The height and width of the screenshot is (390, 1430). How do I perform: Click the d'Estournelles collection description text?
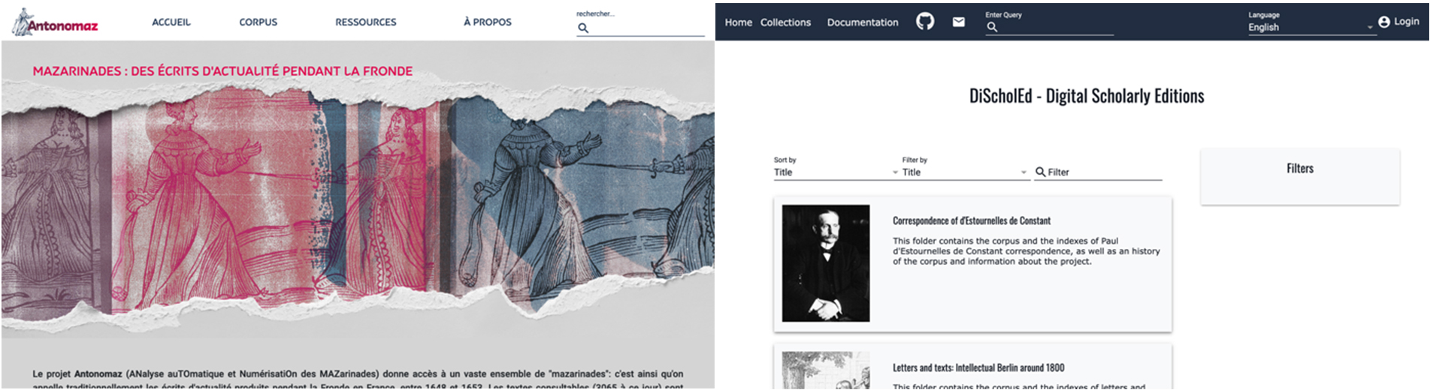[1026, 251]
